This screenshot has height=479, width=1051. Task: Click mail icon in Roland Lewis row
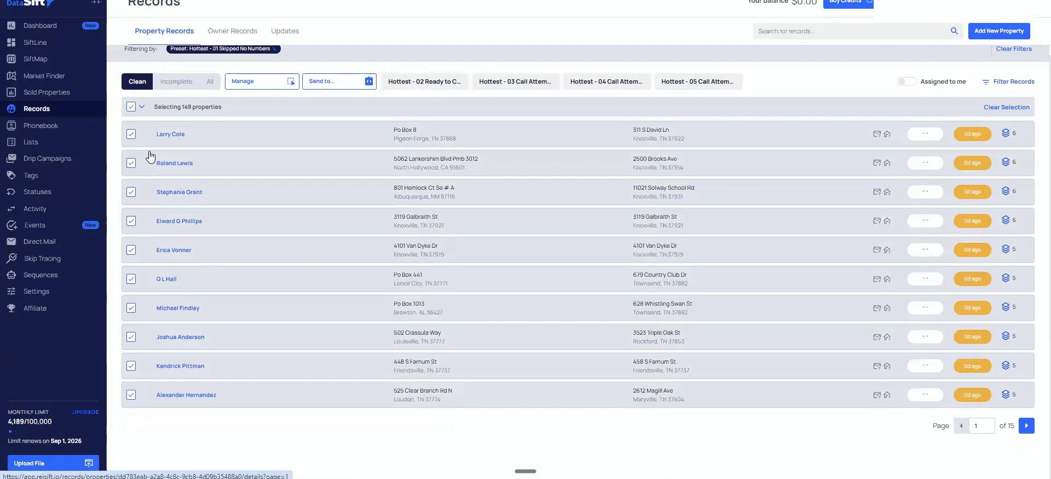pyautogui.click(x=877, y=163)
